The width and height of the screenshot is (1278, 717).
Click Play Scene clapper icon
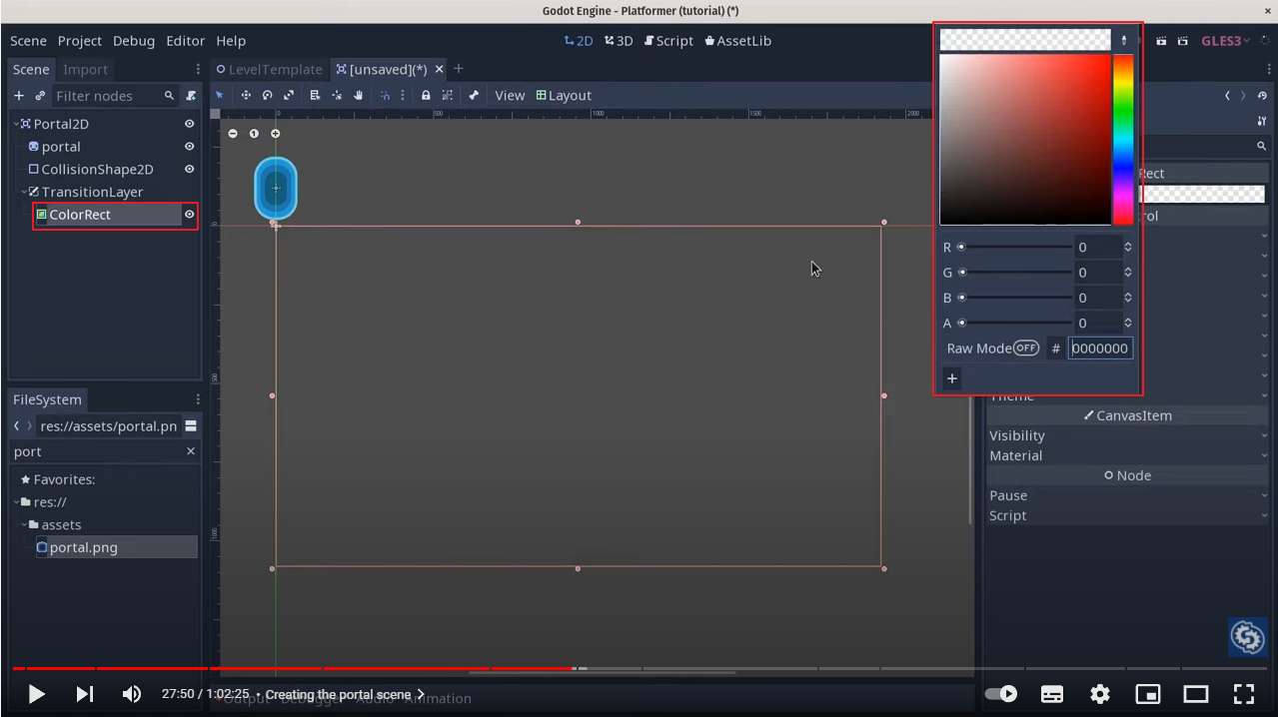(1161, 41)
